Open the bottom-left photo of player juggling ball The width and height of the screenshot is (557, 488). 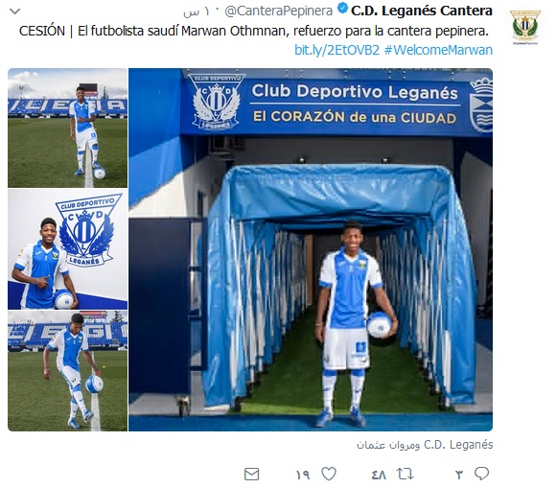(67, 371)
